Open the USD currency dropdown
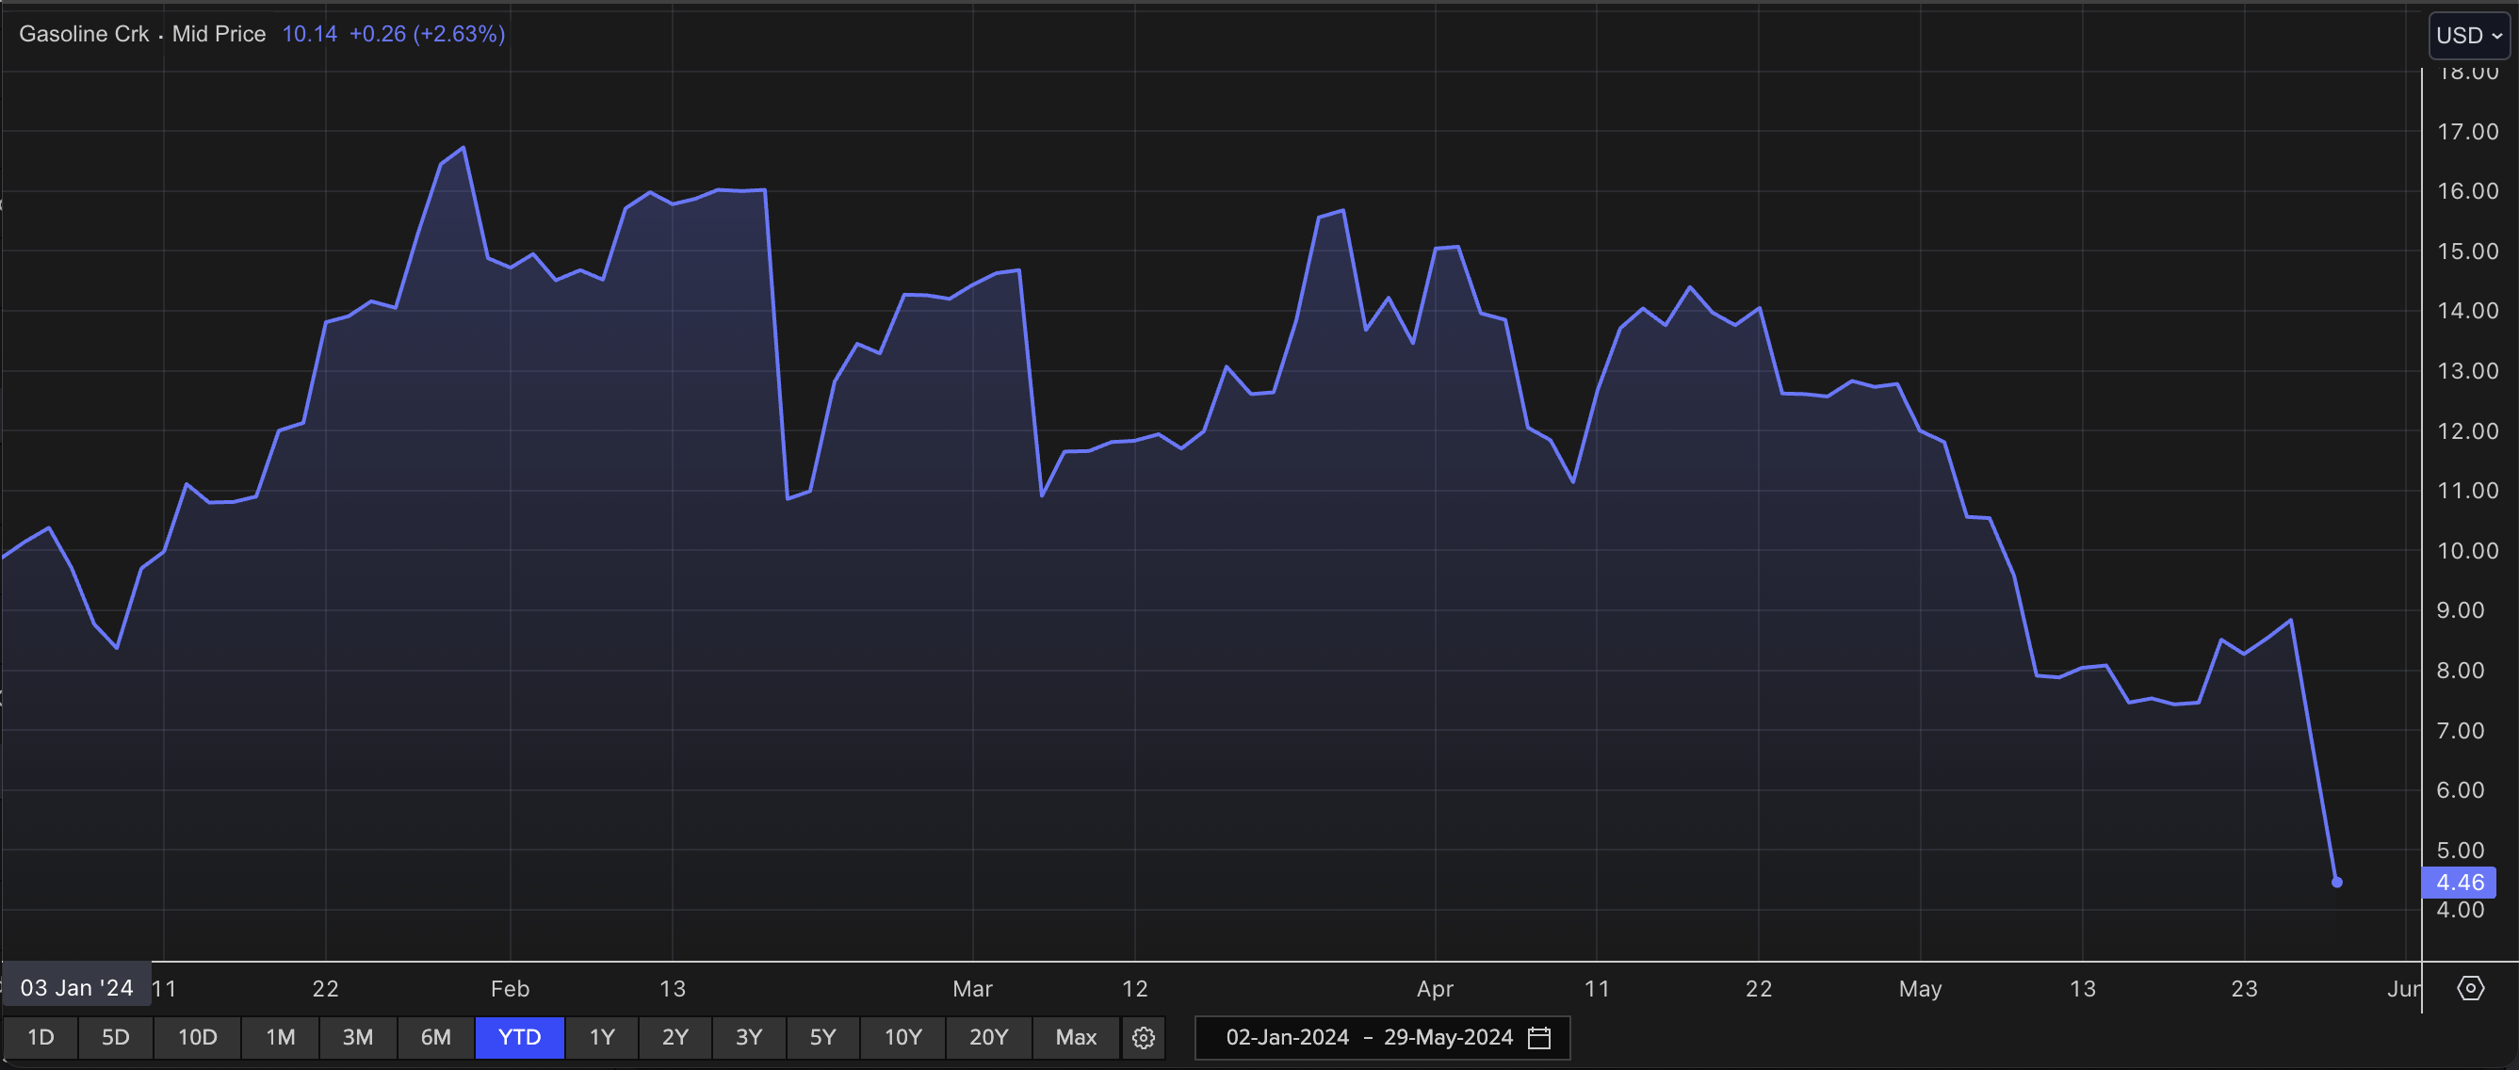Screen dimensions: 2519x1070 (x=2468, y=35)
